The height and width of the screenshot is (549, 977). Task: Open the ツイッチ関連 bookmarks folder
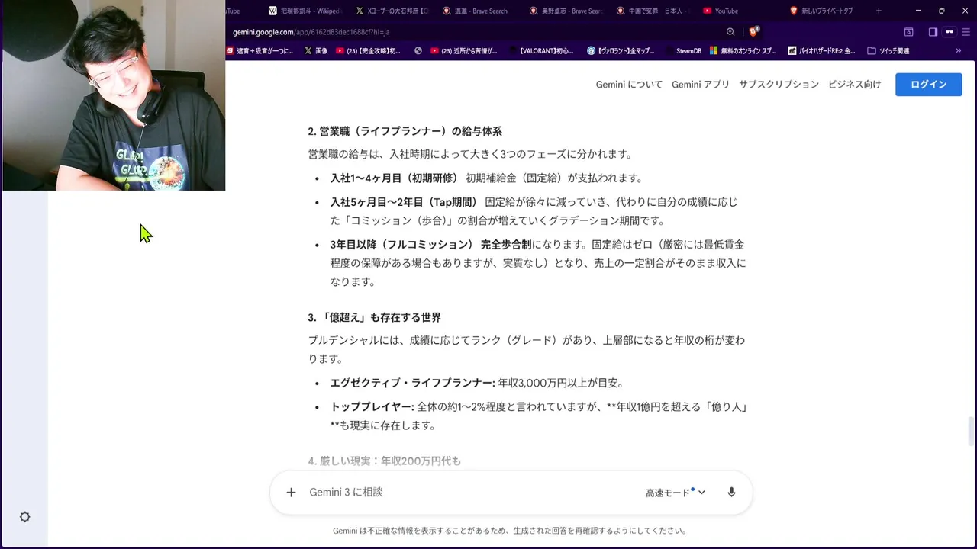(x=888, y=51)
